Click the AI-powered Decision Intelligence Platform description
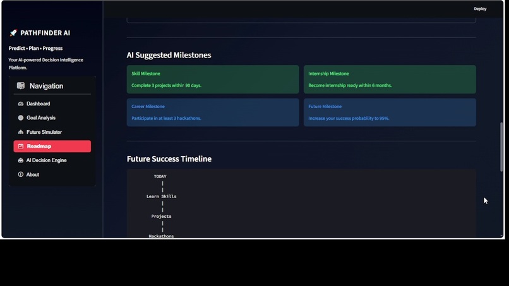The width and height of the screenshot is (509, 286). tap(45, 64)
